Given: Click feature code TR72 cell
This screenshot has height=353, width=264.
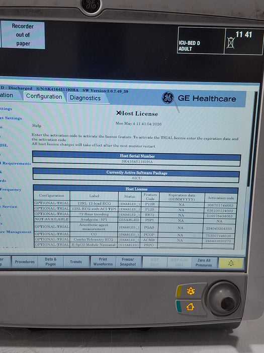Looking at the screenshot, I should 149,215.
